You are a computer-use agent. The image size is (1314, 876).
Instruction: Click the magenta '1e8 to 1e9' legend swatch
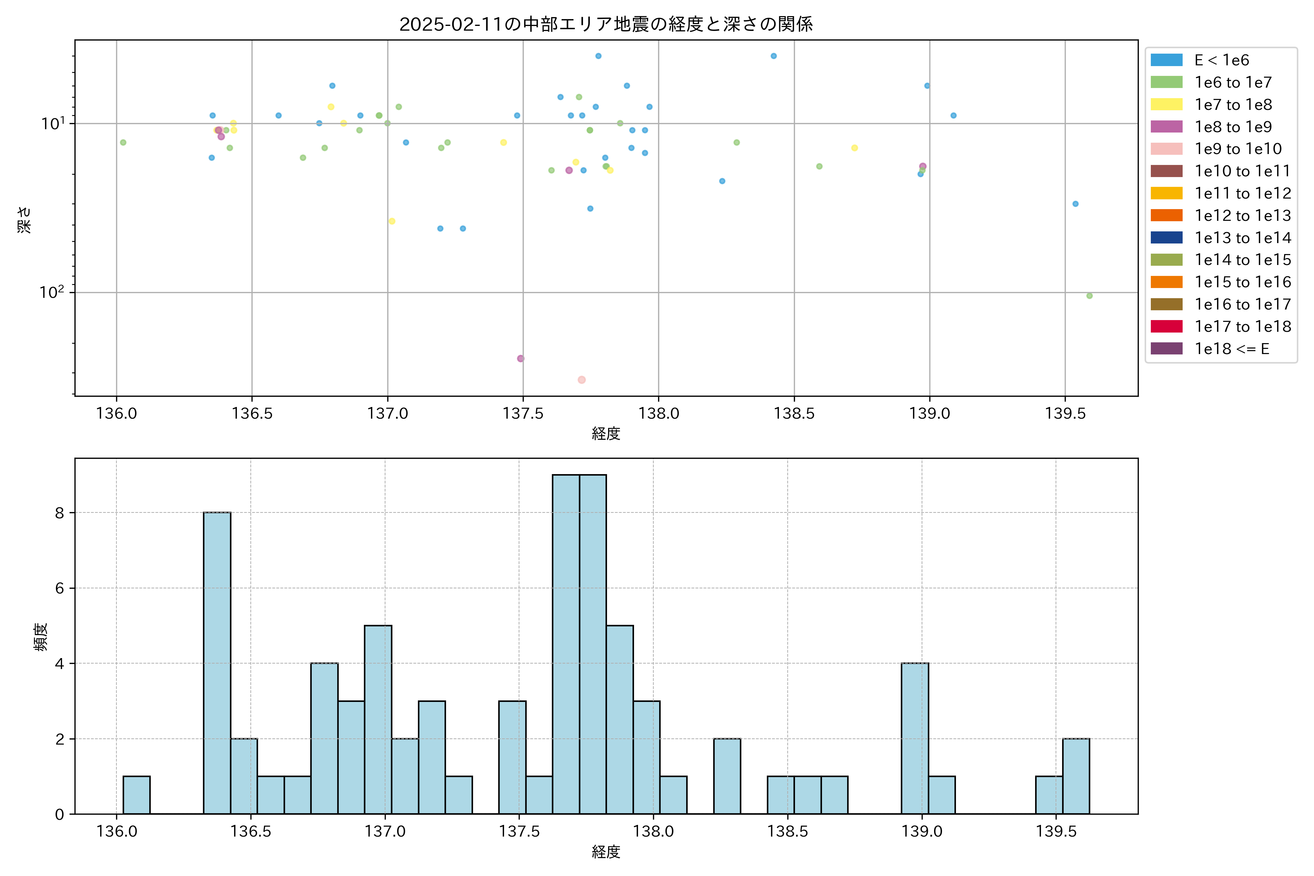(x=1166, y=127)
